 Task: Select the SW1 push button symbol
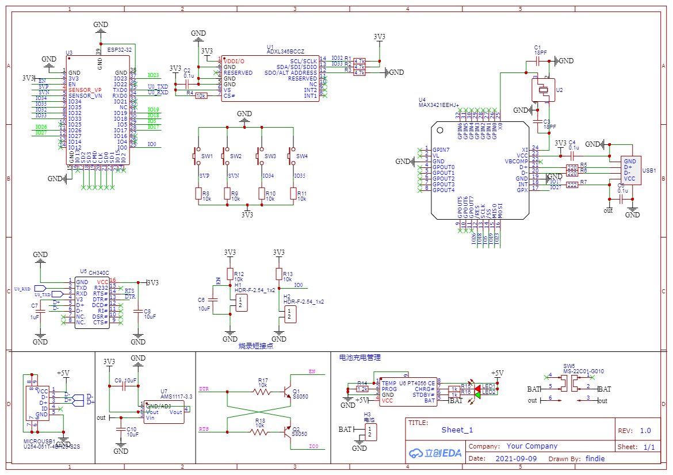[x=197, y=156]
